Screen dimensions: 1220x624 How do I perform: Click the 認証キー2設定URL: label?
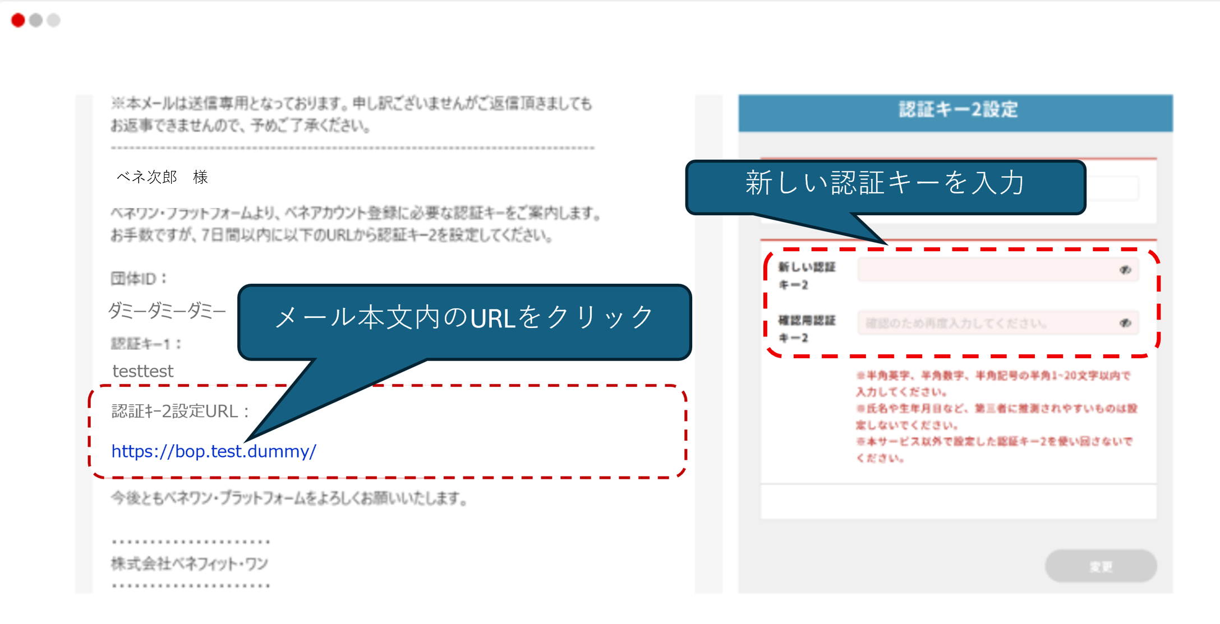(181, 412)
